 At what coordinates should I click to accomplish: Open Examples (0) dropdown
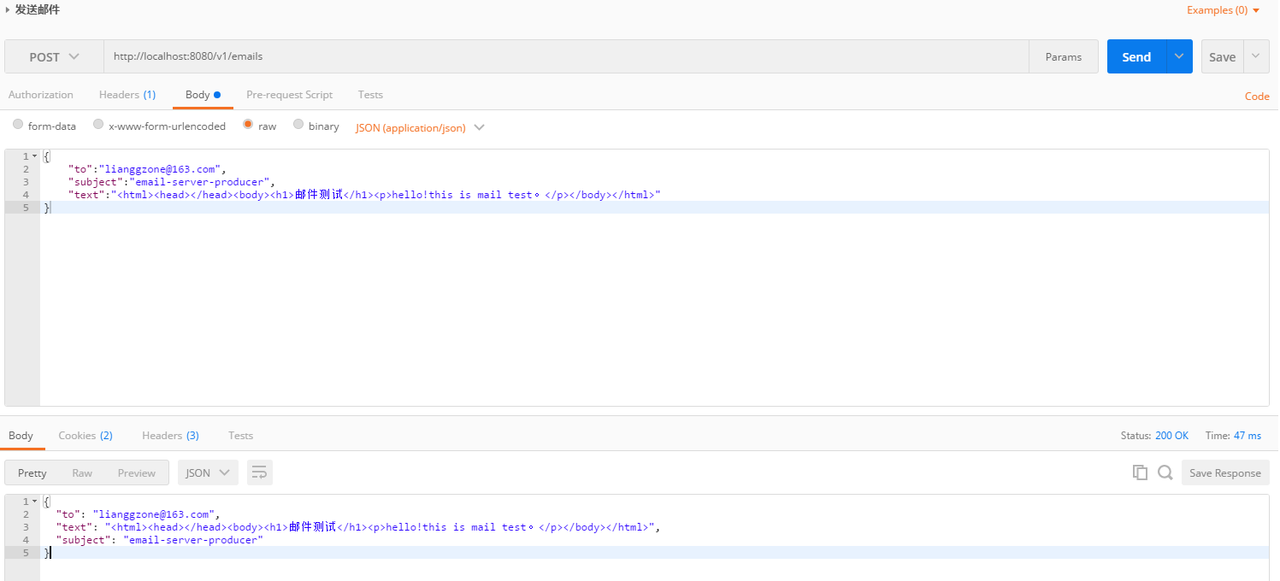pos(1224,10)
